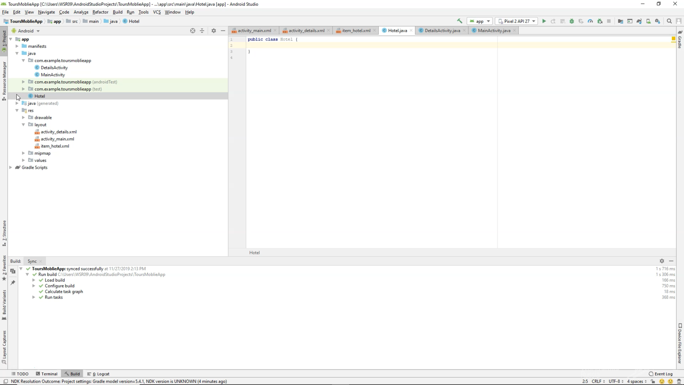Expand the manifests folder
Image resolution: width=684 pixels, height=385 pixels.
pyautogui.click(x=17, y=46)
